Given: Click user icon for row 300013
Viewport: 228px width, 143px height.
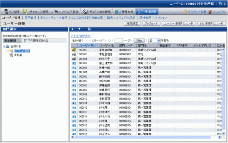Looking at the screenshot, I should tap(74, 112).
